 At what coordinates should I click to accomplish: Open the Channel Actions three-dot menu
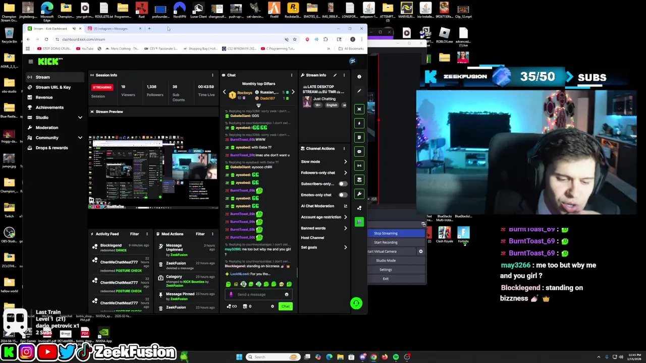click(x=344, y=148)
